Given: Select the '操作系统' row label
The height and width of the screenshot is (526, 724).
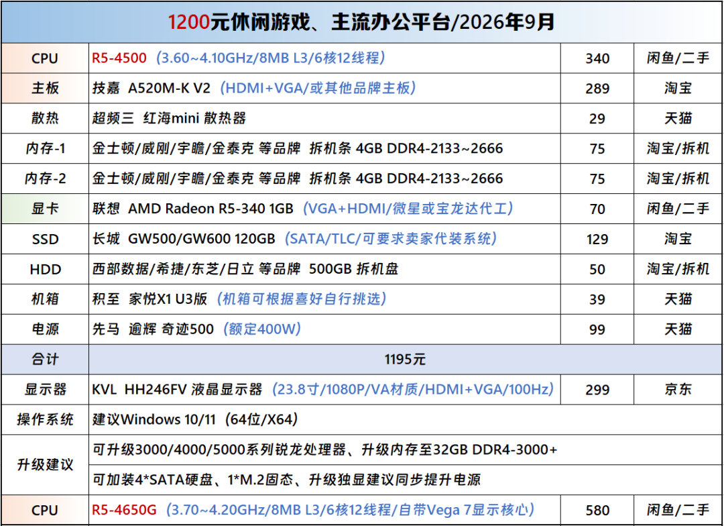Looking at the screenshot, I should (x=46, y=419).
